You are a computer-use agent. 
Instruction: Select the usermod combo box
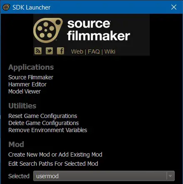click(x=104, y=176)
